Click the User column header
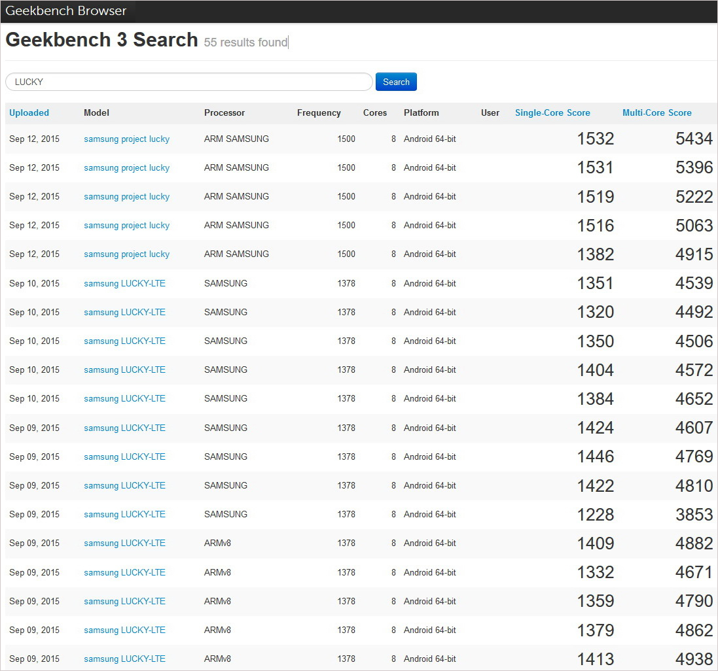 [x=490, y=112]
